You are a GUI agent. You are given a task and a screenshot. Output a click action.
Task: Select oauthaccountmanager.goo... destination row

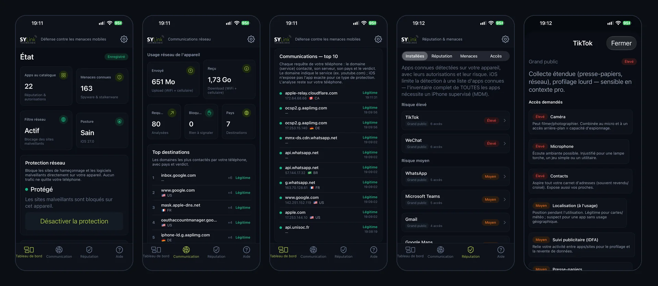pos(201,222)
